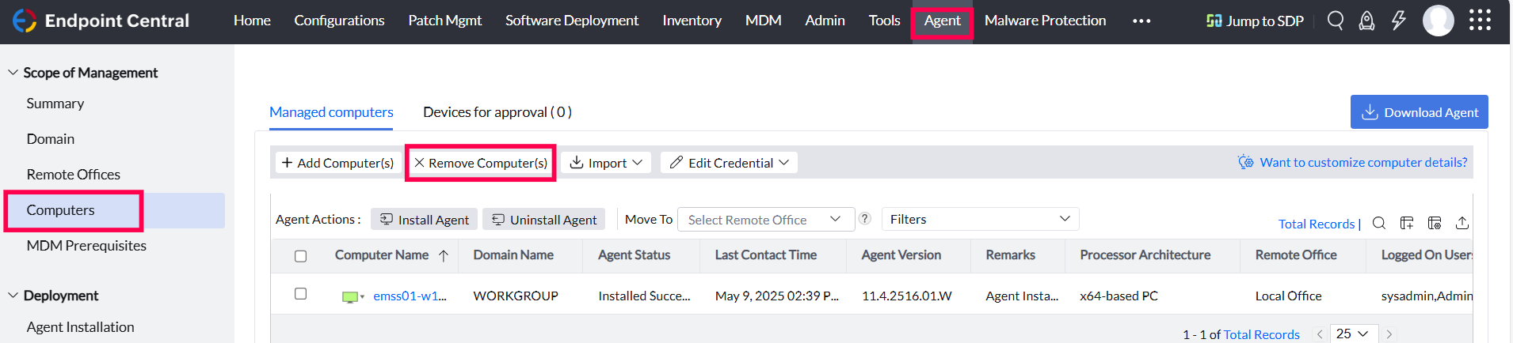Open the Agent menu
The height and width of the screenshot is (343, 1513).
tap(942, 21)
